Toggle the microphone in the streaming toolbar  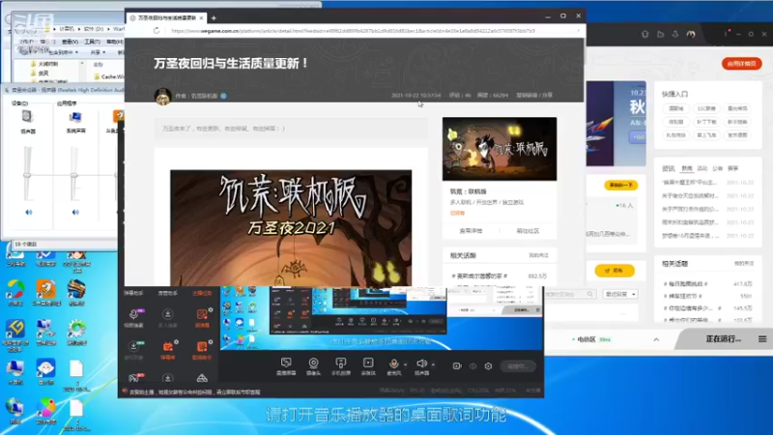coord(393,363)
